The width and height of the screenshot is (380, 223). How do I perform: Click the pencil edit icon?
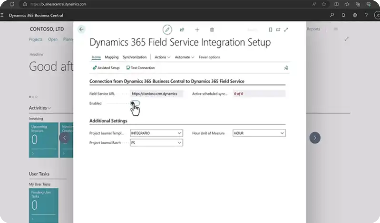(x=167, y=30)
